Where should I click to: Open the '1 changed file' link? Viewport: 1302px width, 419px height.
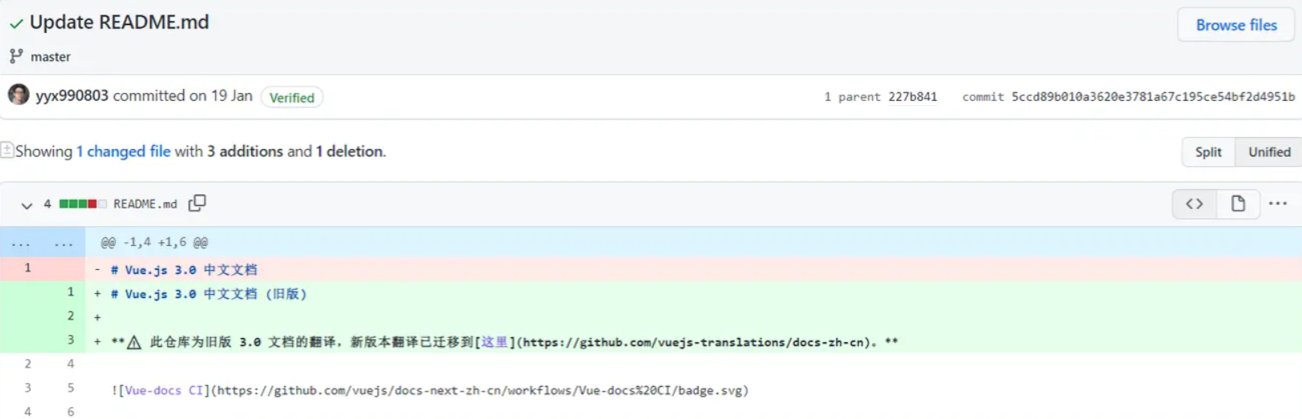click(x=123, y=151)
